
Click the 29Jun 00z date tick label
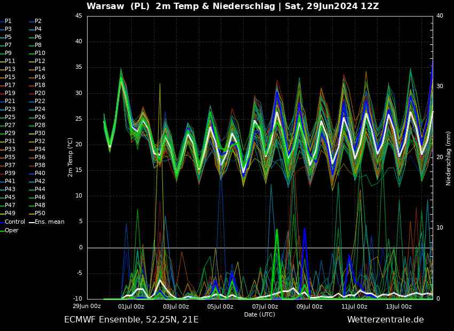pos(87,306)
